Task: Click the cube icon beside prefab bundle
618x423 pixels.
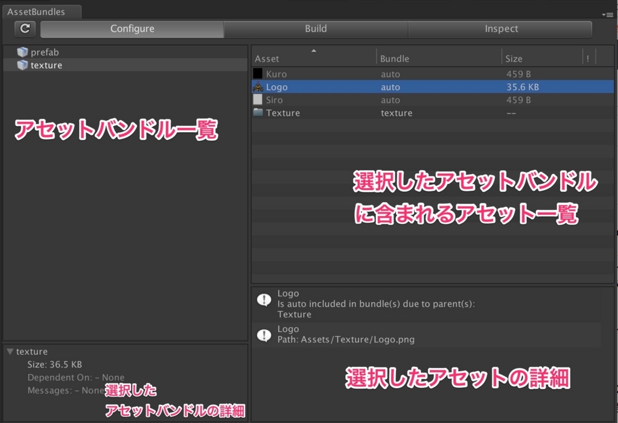Action: [x=22, y=52]
